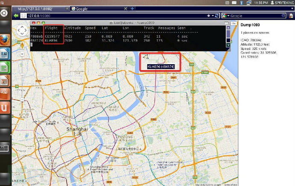Click the green back arrow button
295x186 pixels.
(16, 16)
